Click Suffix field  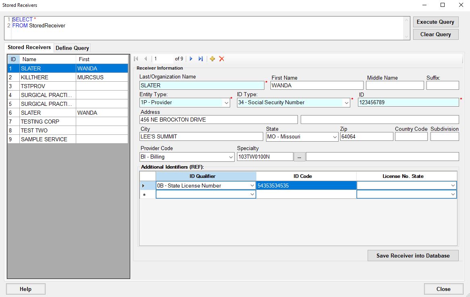(443, 85)
